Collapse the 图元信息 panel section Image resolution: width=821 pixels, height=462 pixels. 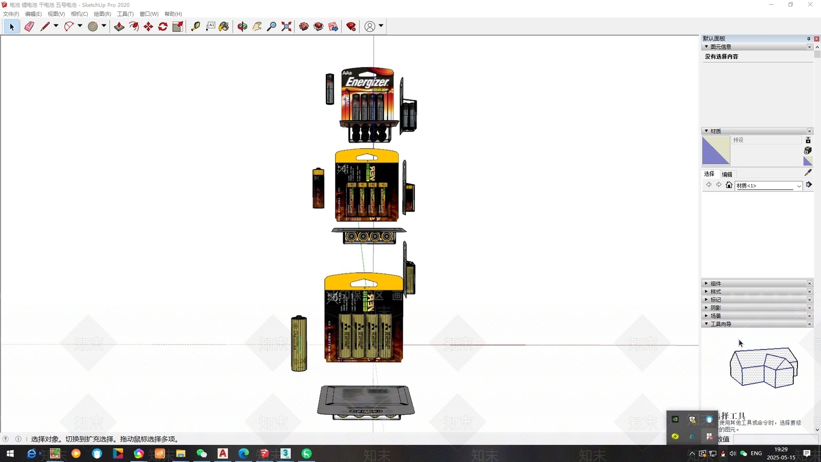757,47
